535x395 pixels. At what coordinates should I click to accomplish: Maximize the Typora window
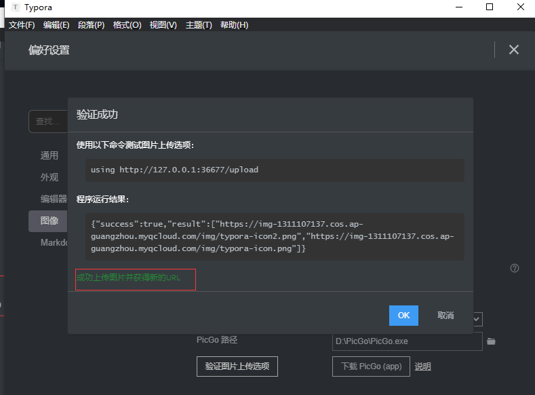tap(490, 7)
